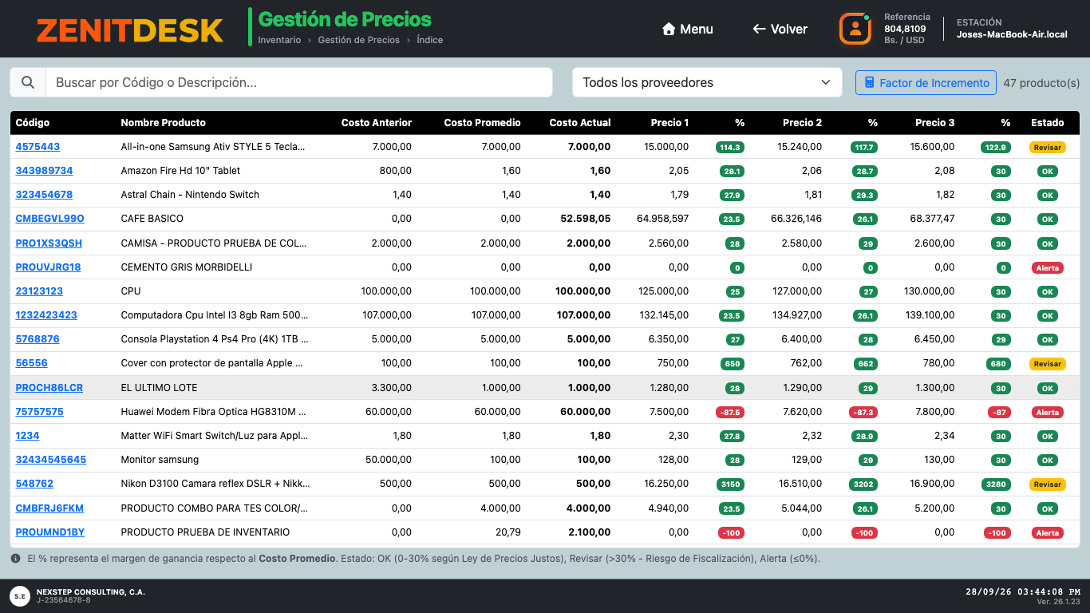This screenshot has height=613, width=1090.
Task: Open product code 75757575
Action: coord(40,412)
